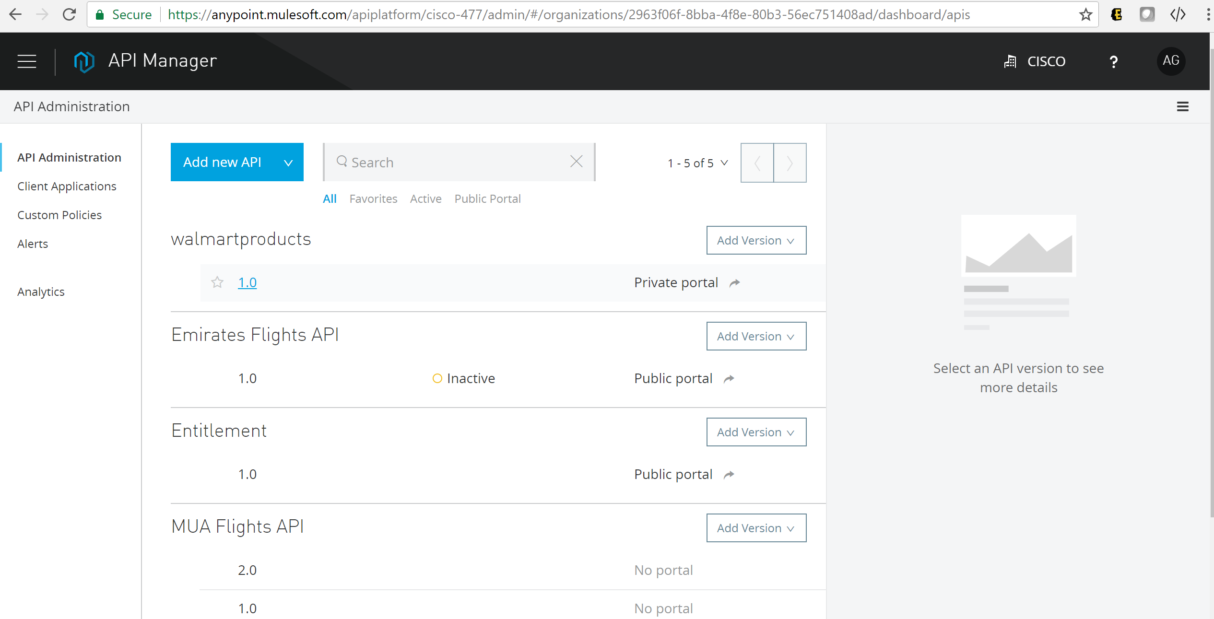Click the MuleSoft logo icon
Viewport: 1214px width, 619px height.
(x=84, y=61)
